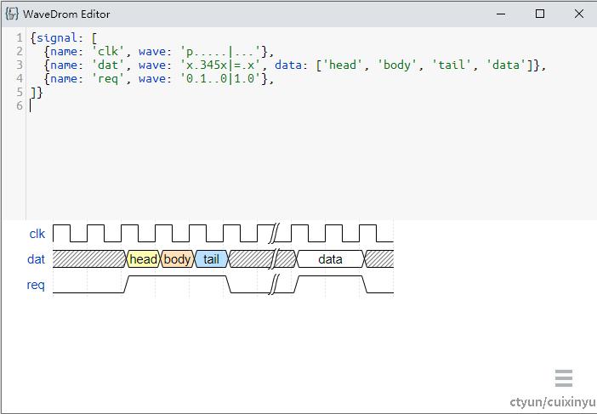Click wave string 'p.....|...'
Image resolution: width=597 pixels, height=414 pixels.
(x=223, y=52)
